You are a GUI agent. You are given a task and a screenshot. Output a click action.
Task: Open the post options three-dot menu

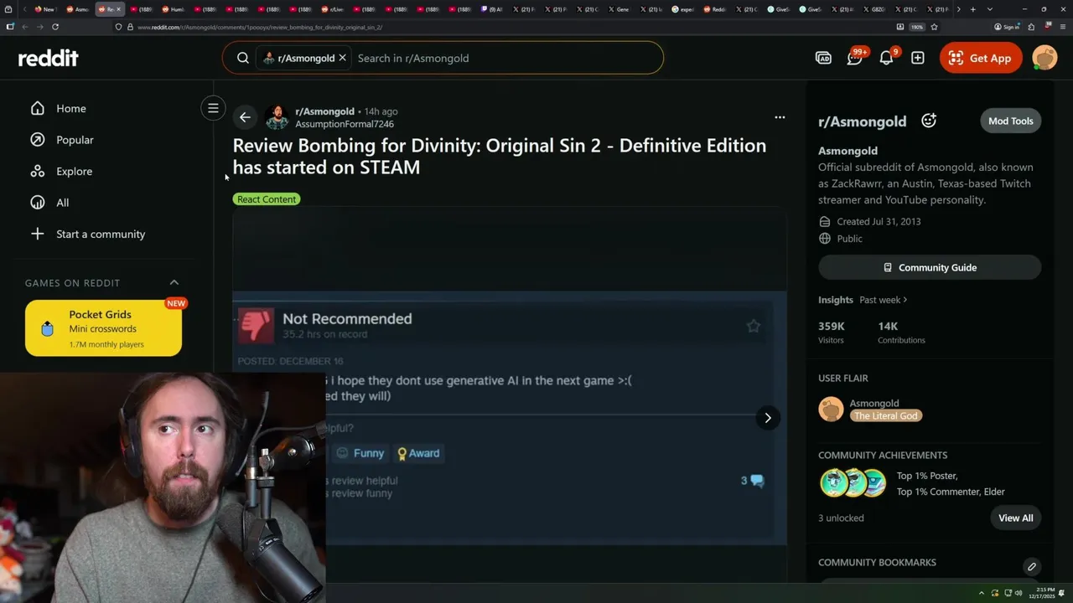click(780, 117)
